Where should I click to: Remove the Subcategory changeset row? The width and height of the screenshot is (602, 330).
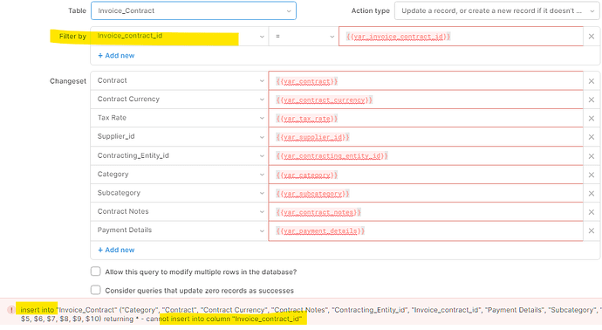click(592, 193)
